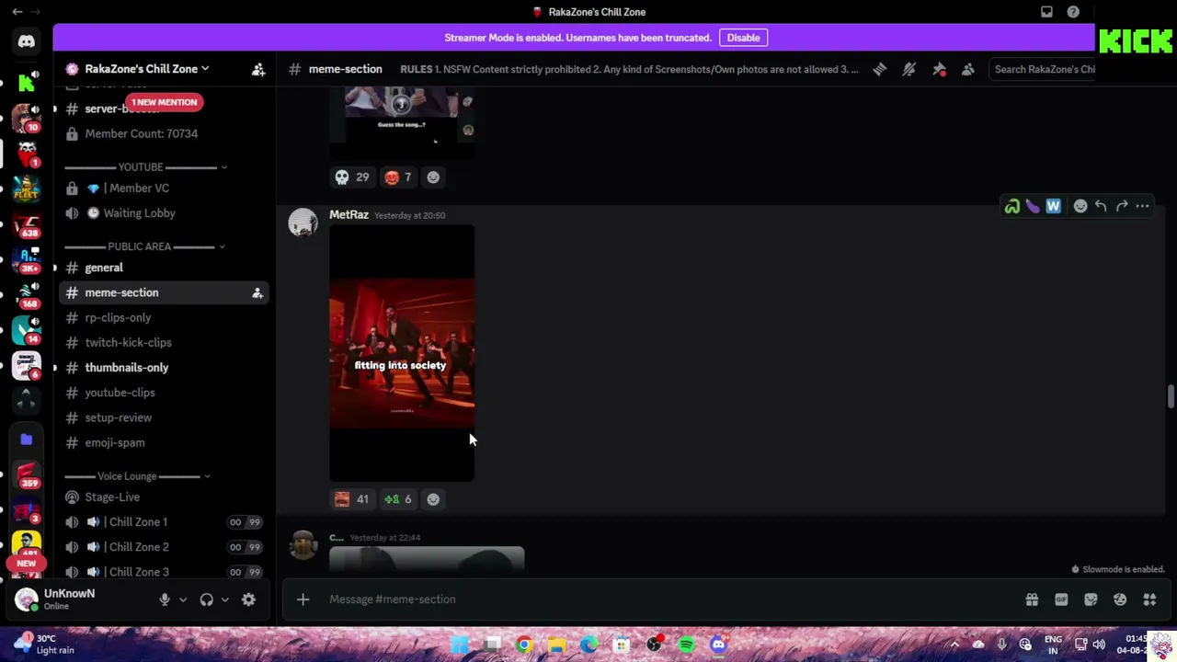Open the server icon with the 359 badge
Image resolution: width=1177 pixels, height=662 pixels.
(x=26, y=475)
